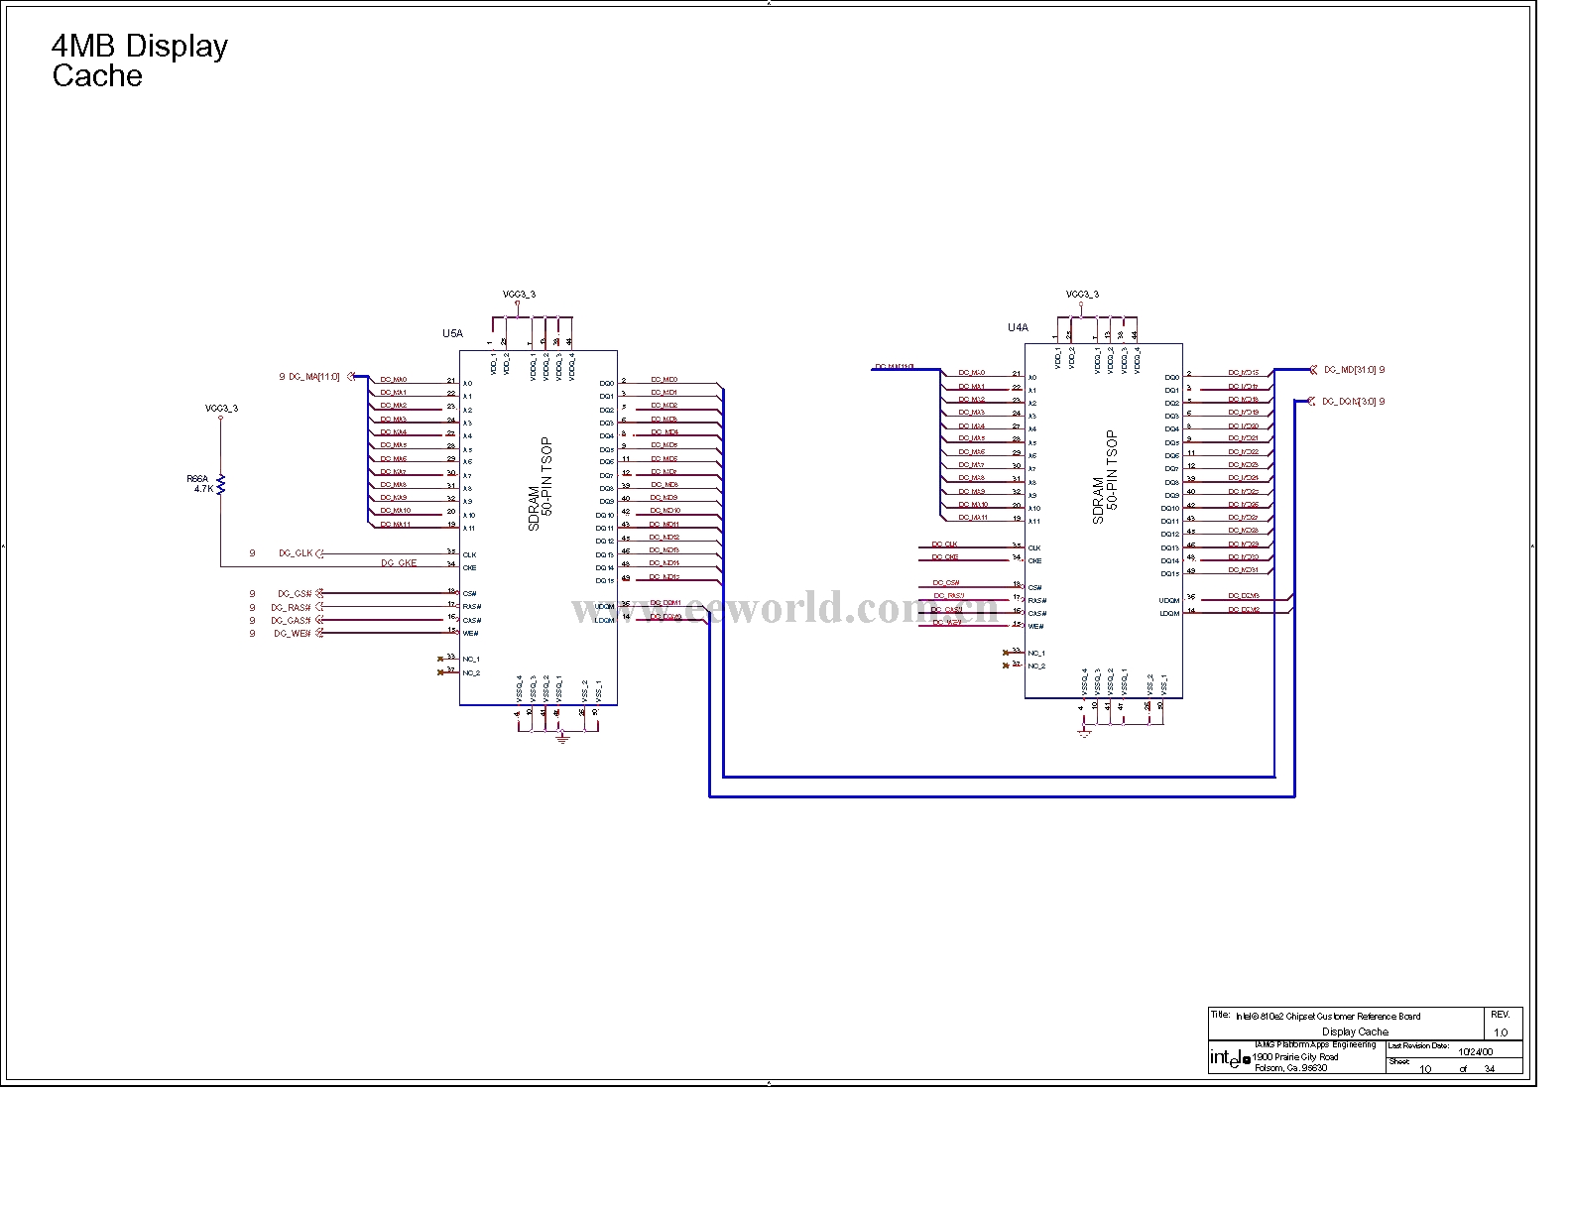
Task: Click the ground symbol below U4A
Action: coord(1084,732)
